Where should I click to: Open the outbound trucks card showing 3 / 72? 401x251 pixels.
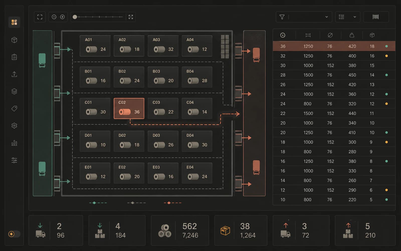[x=301, y=230]
